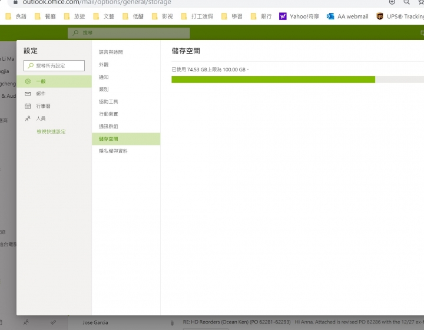This screenshot has width=424, height=330.
Task: Open the 隱私權與資料 settings page
Action: [x=126, y=151]
